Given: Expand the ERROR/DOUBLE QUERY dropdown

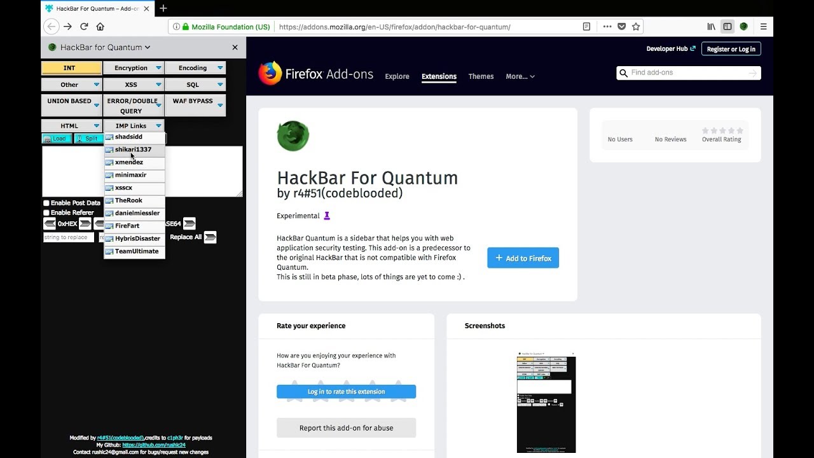Looking at the screenshot, I should [x=134, y=106].
